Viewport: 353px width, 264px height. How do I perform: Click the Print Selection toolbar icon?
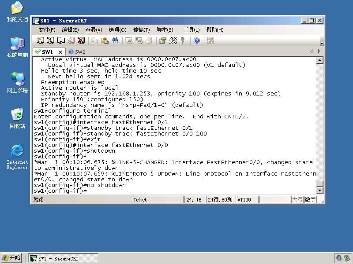[x=139, y=40]
